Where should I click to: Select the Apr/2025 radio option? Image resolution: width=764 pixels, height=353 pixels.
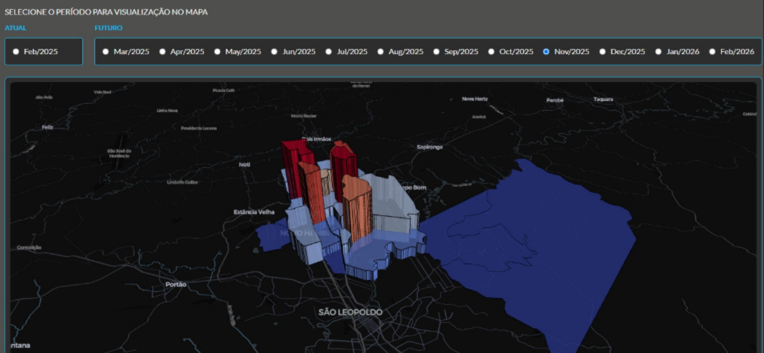(162, 52)
